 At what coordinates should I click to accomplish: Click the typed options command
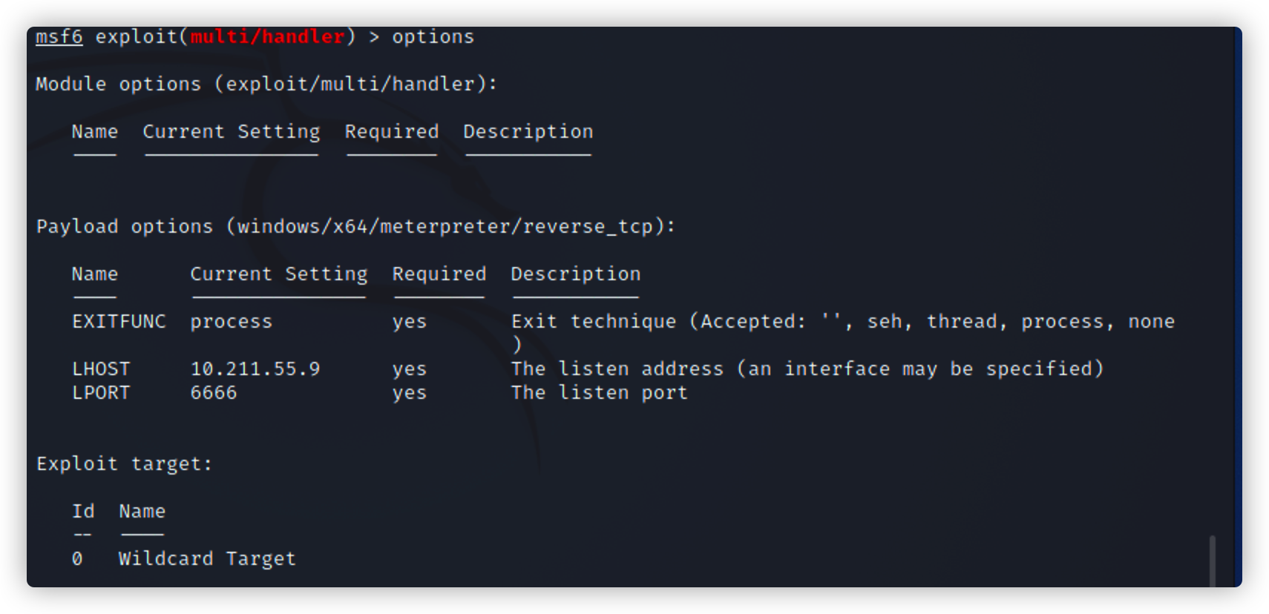[x=433, y=36]
